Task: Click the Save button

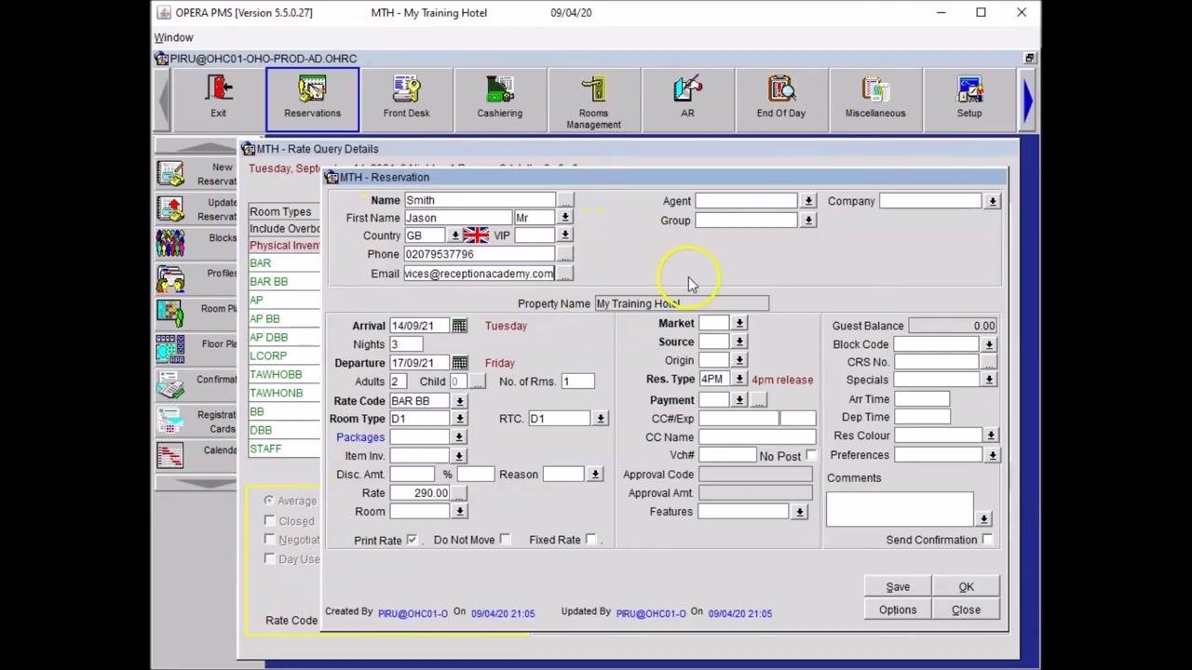Action: coord(898,587)
